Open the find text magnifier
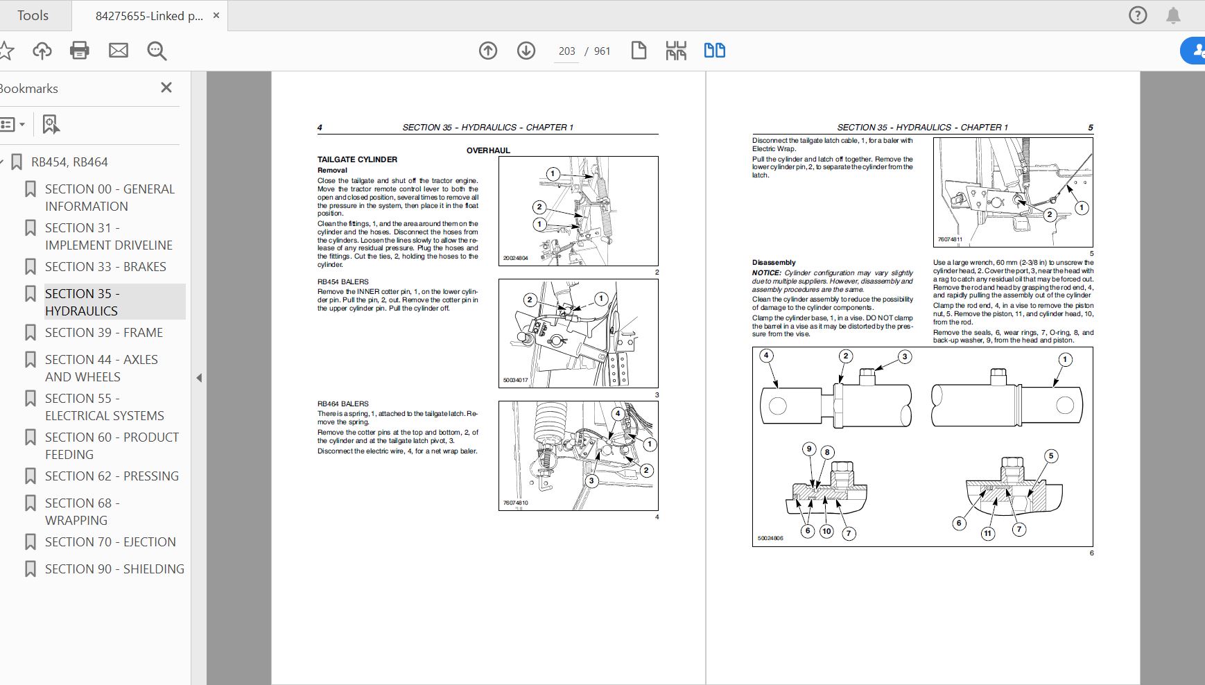The width and height of the screenshot is (1205, 685). click(x=157, y=51)
